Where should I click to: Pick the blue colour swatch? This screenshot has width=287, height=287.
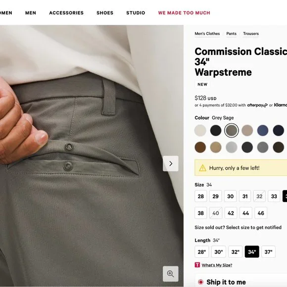pyautogui.click(x=263, y=130)
